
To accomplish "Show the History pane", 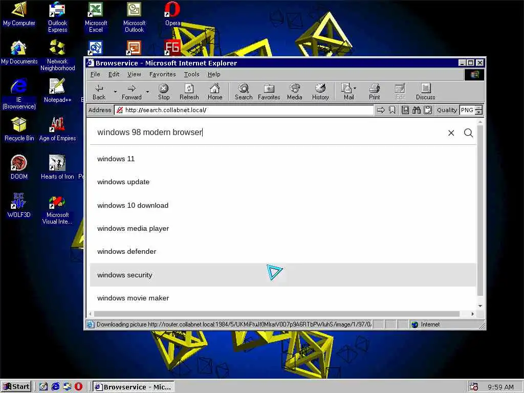I will 320,92.
